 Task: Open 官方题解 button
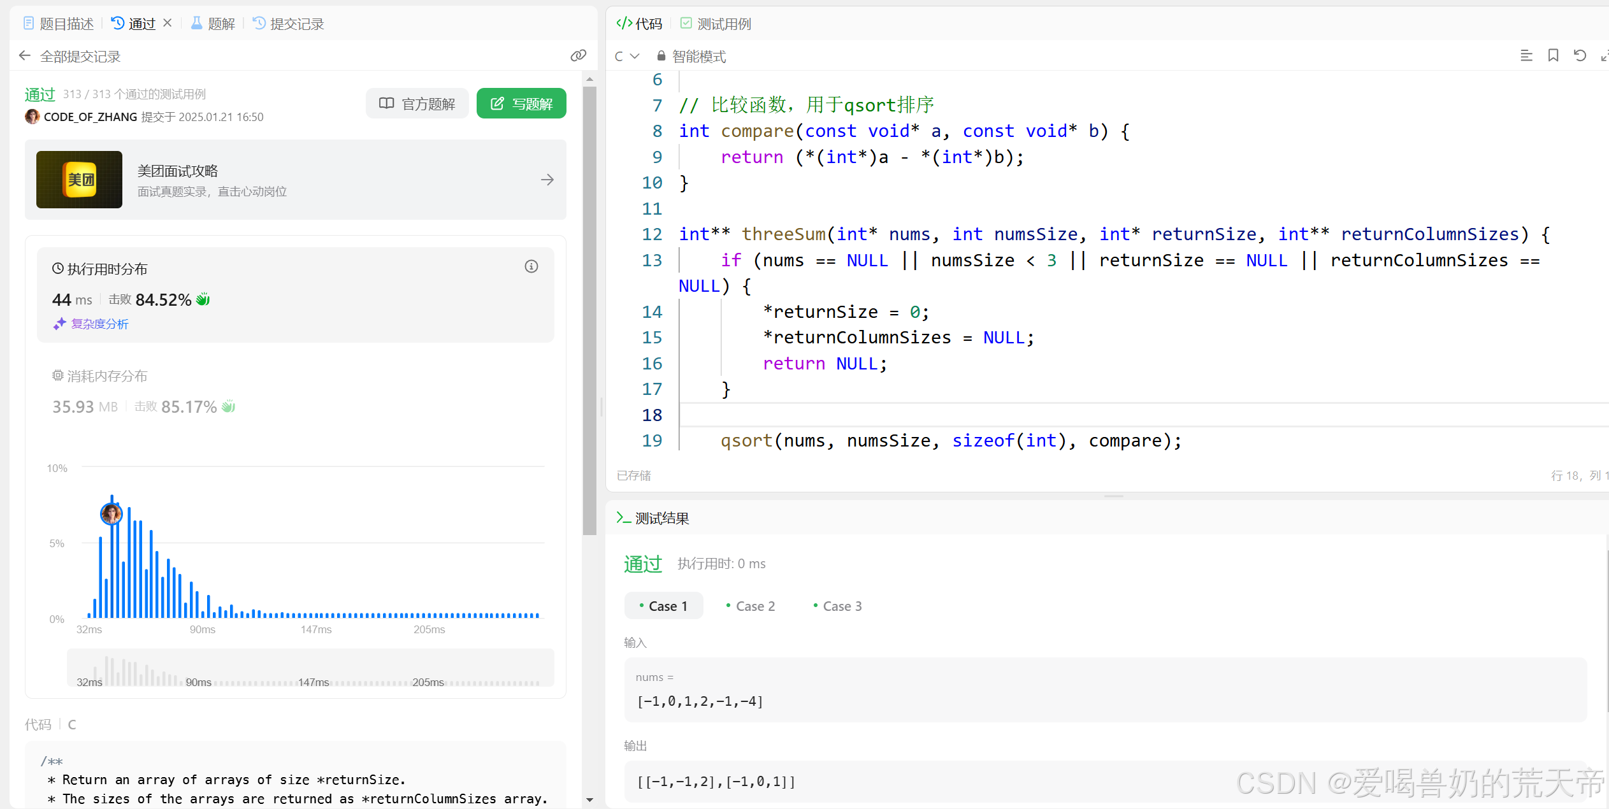pyautogui.click(x=417, y=103)
